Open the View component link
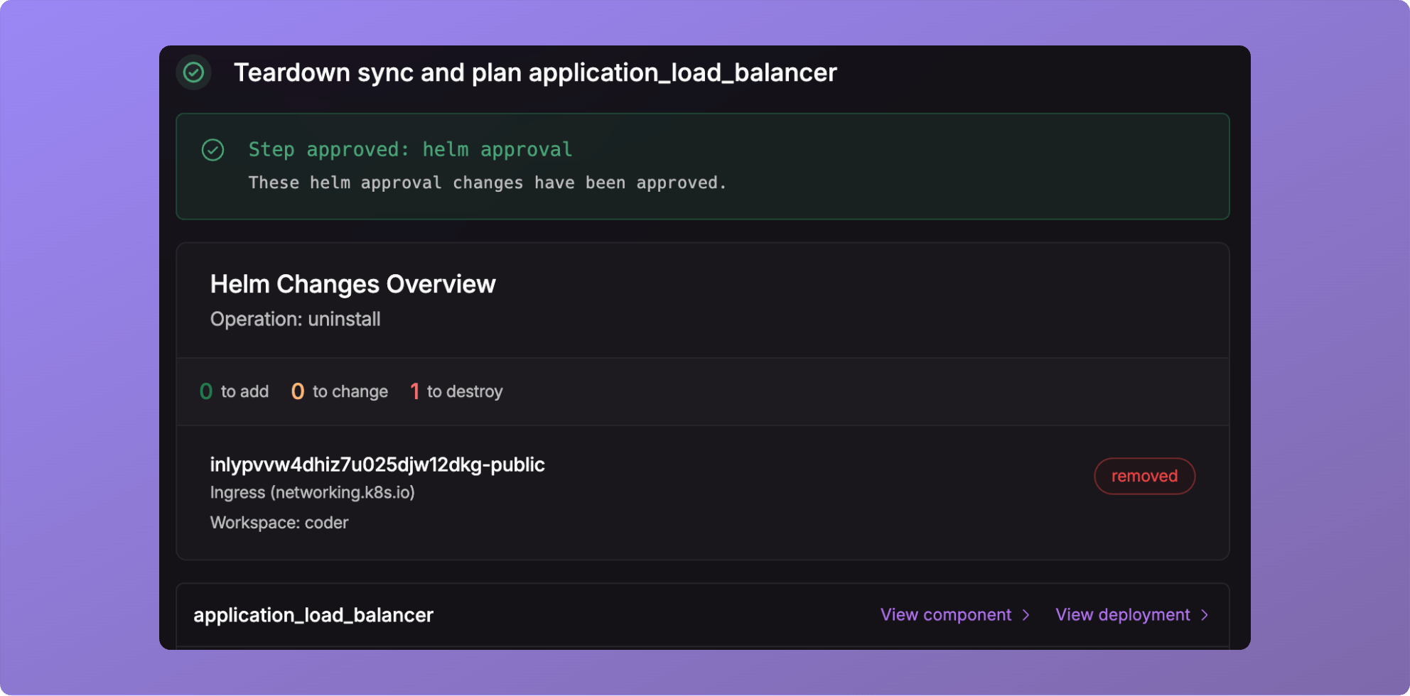 (954, 615)
